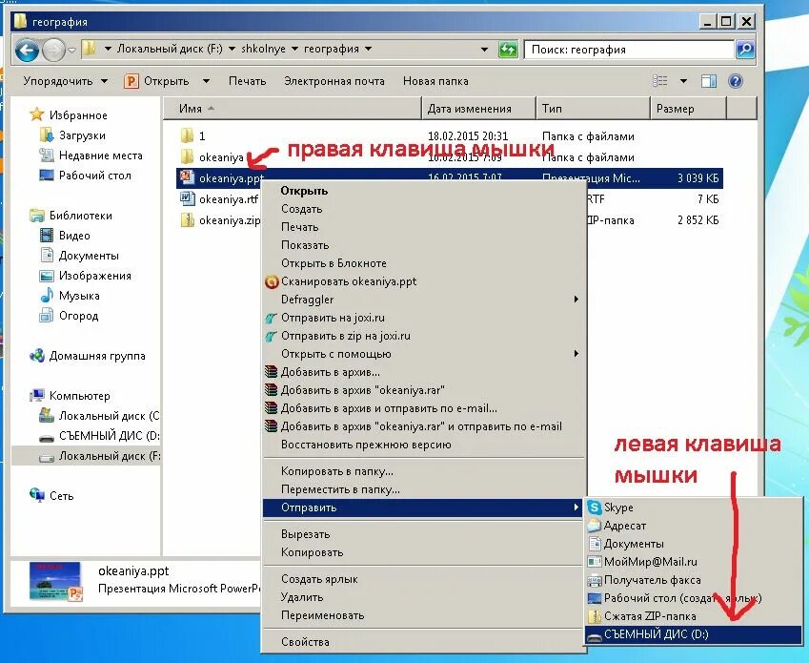Sort by the Дата изменения column header
The height and width of the screenshot is (663, 809).
tap(479, 109)
